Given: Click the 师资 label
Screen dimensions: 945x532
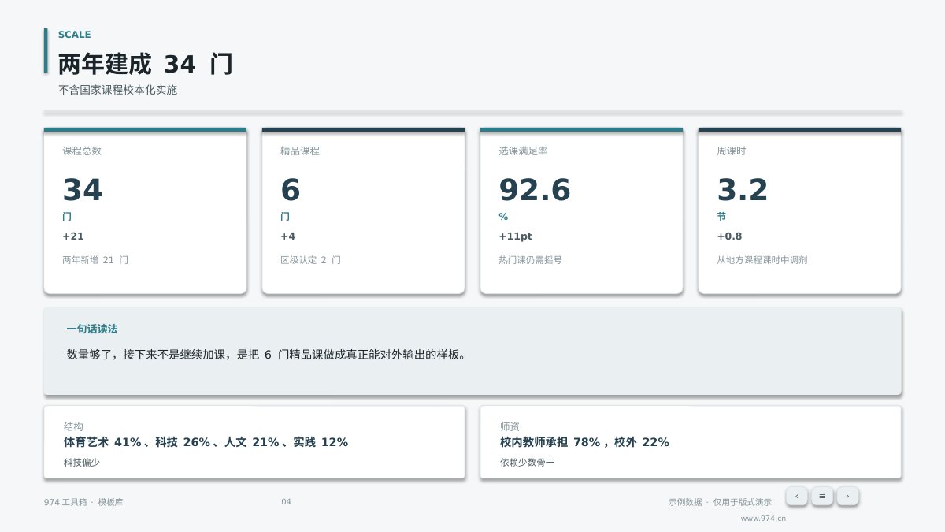Looking at the screenshot, I should tap(510, 426).
